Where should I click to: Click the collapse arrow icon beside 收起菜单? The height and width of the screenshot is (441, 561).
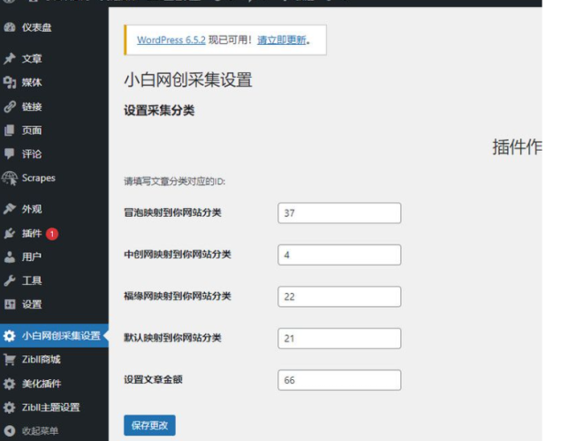(x=10, y=431)
